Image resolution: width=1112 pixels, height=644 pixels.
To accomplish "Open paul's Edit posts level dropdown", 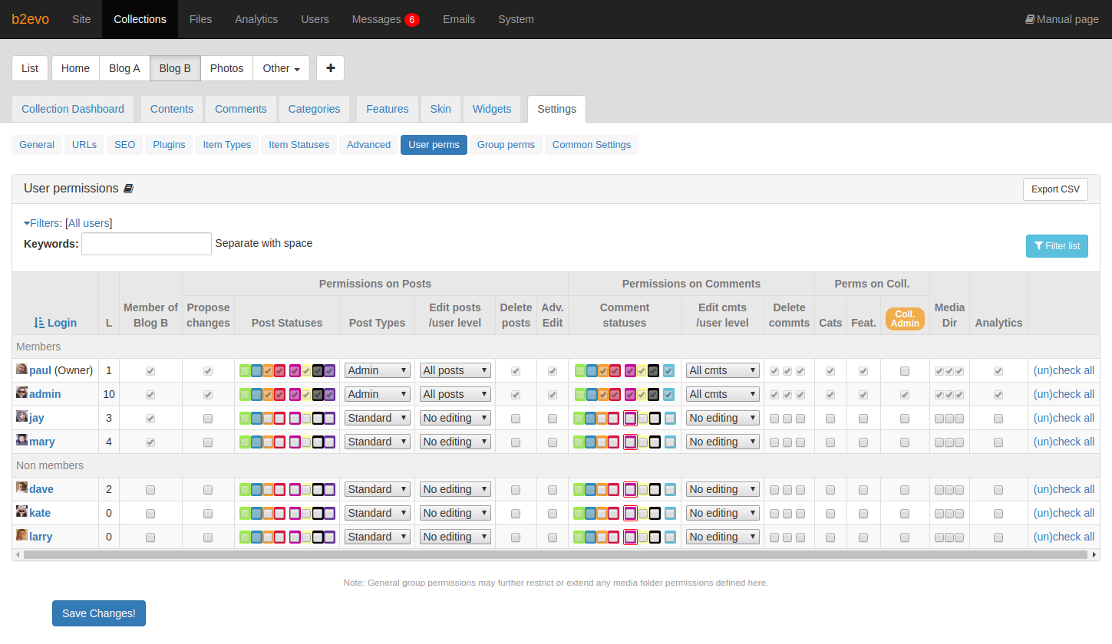I will click(x=455, y=370).
